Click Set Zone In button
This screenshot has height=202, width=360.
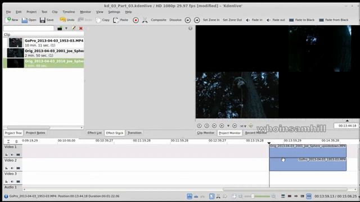pyautogui.click(x=211, y=20)
